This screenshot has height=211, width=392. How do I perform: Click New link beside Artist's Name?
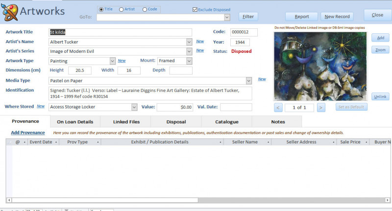click(x=200, y=41)
